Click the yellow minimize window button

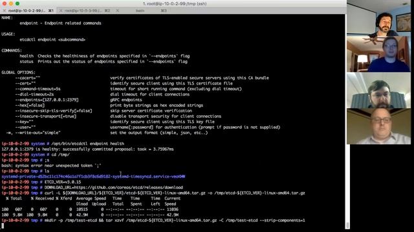[11, 3]
